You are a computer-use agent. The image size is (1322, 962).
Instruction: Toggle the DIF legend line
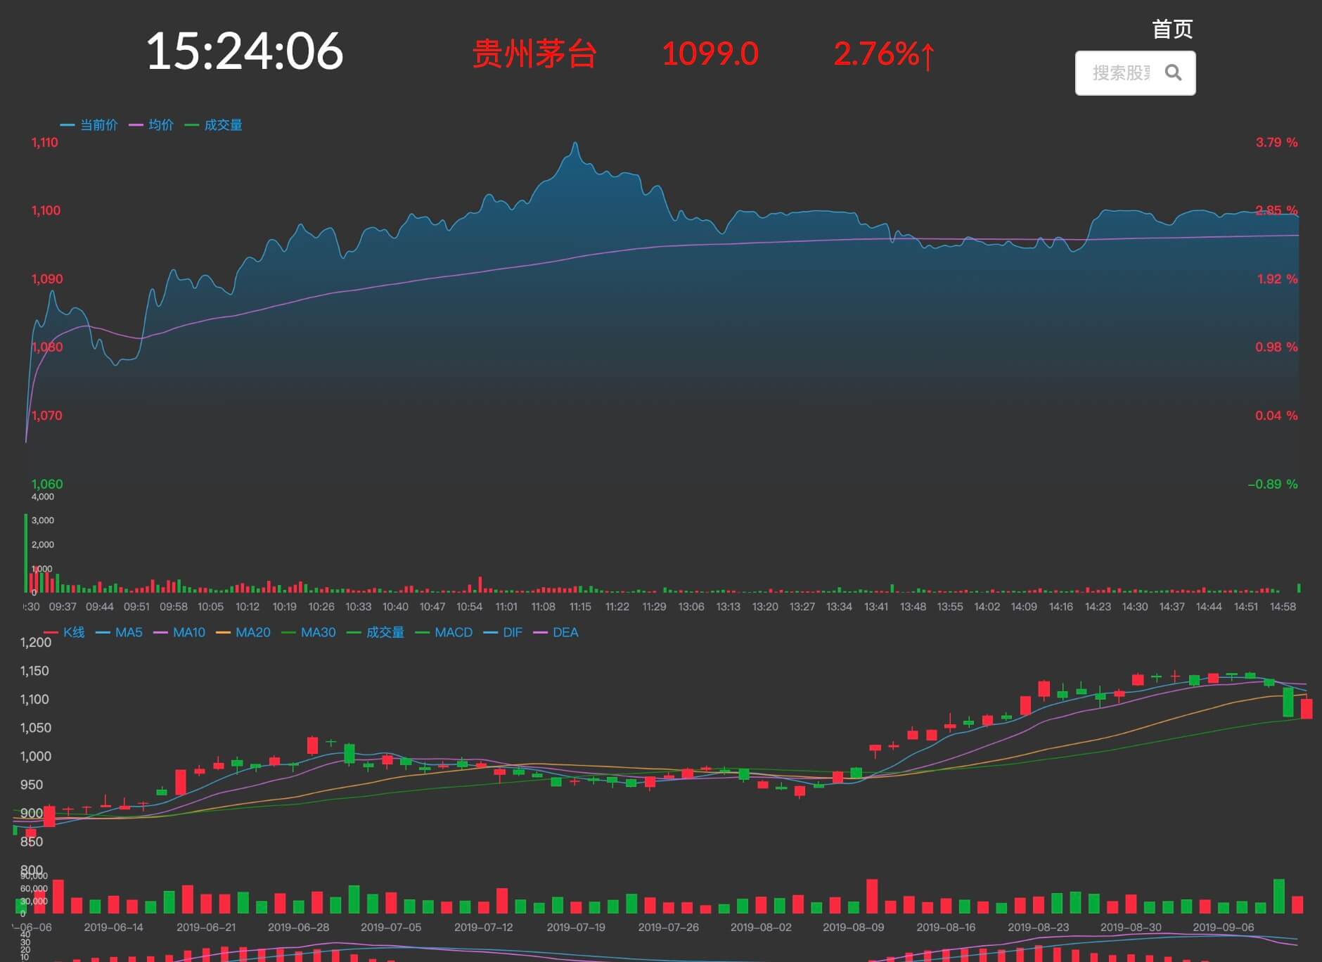tap(503, 632)
